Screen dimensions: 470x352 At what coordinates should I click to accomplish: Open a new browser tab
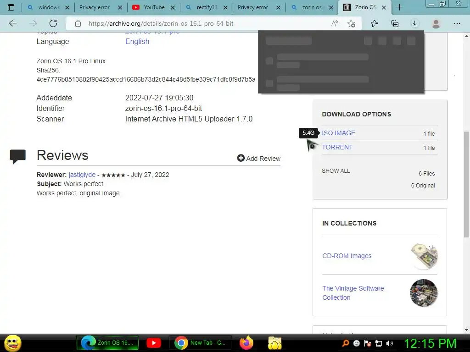tap(399, 7)
